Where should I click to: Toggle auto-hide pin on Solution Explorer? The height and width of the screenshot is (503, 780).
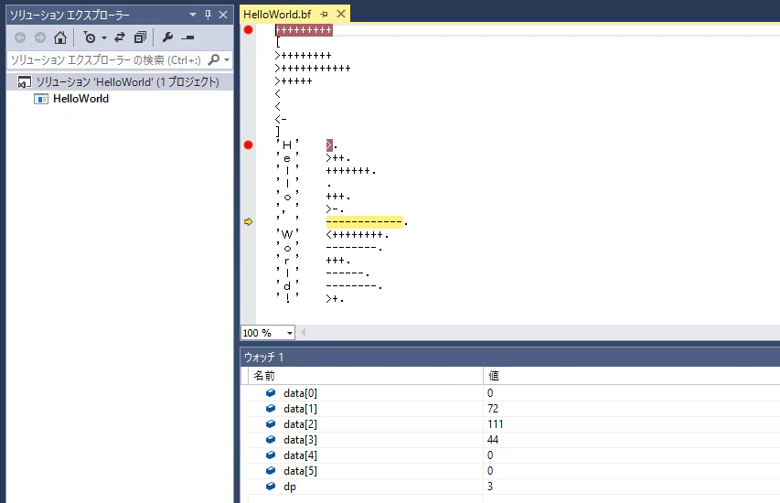pyautogui.click(x=208, y=15)
